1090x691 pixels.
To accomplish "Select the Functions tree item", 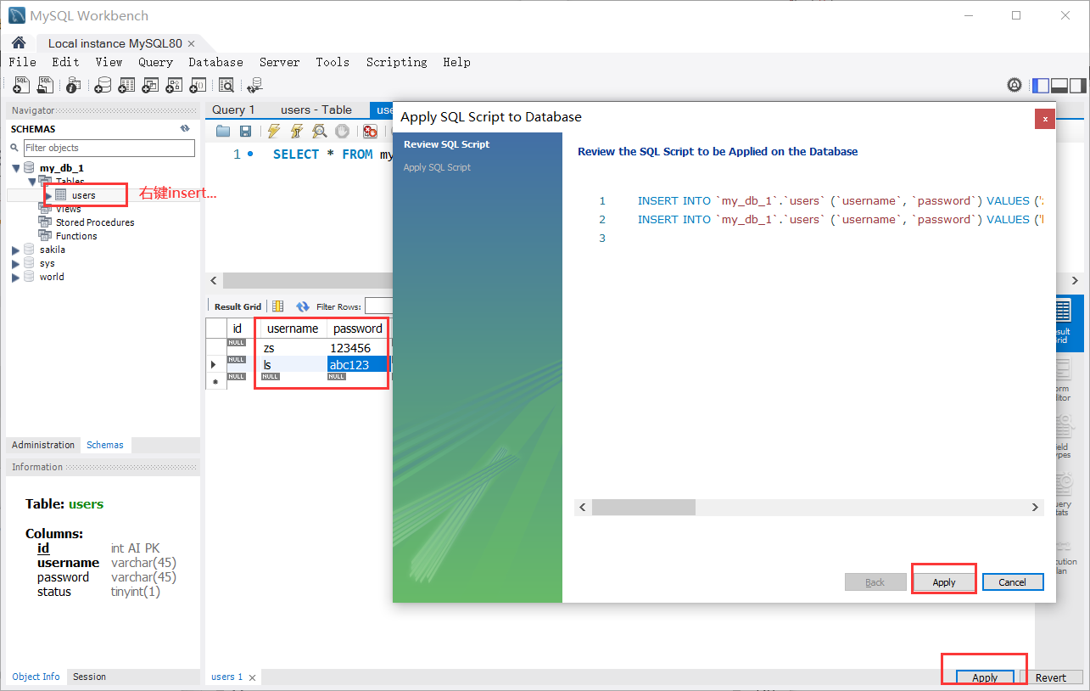I will 76,236.
